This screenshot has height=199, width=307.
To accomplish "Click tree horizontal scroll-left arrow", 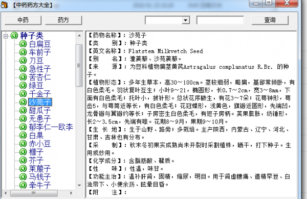I will 6,193.
